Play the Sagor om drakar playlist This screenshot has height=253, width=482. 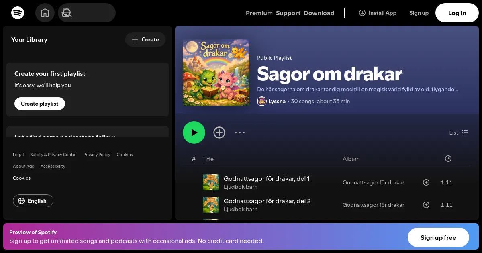[194, 133]
